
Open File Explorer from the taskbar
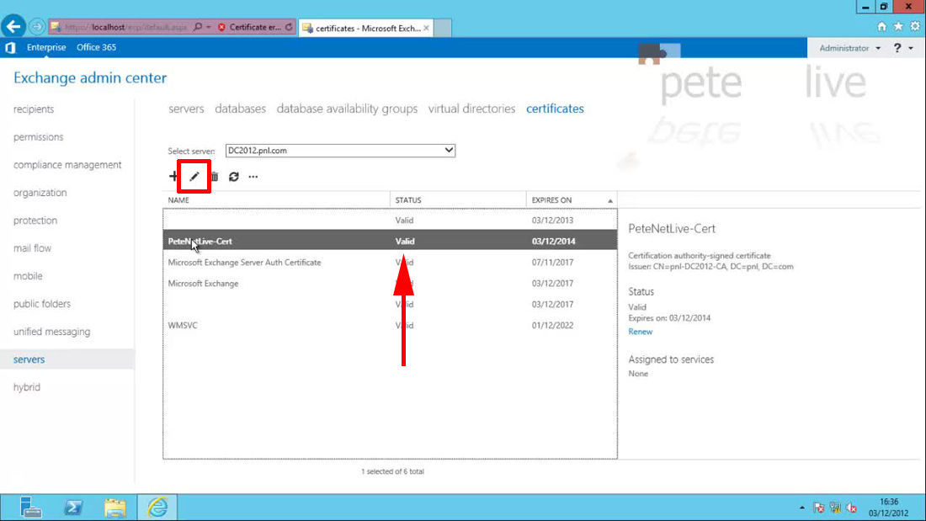pyautogui.click(x=115, y=508)
